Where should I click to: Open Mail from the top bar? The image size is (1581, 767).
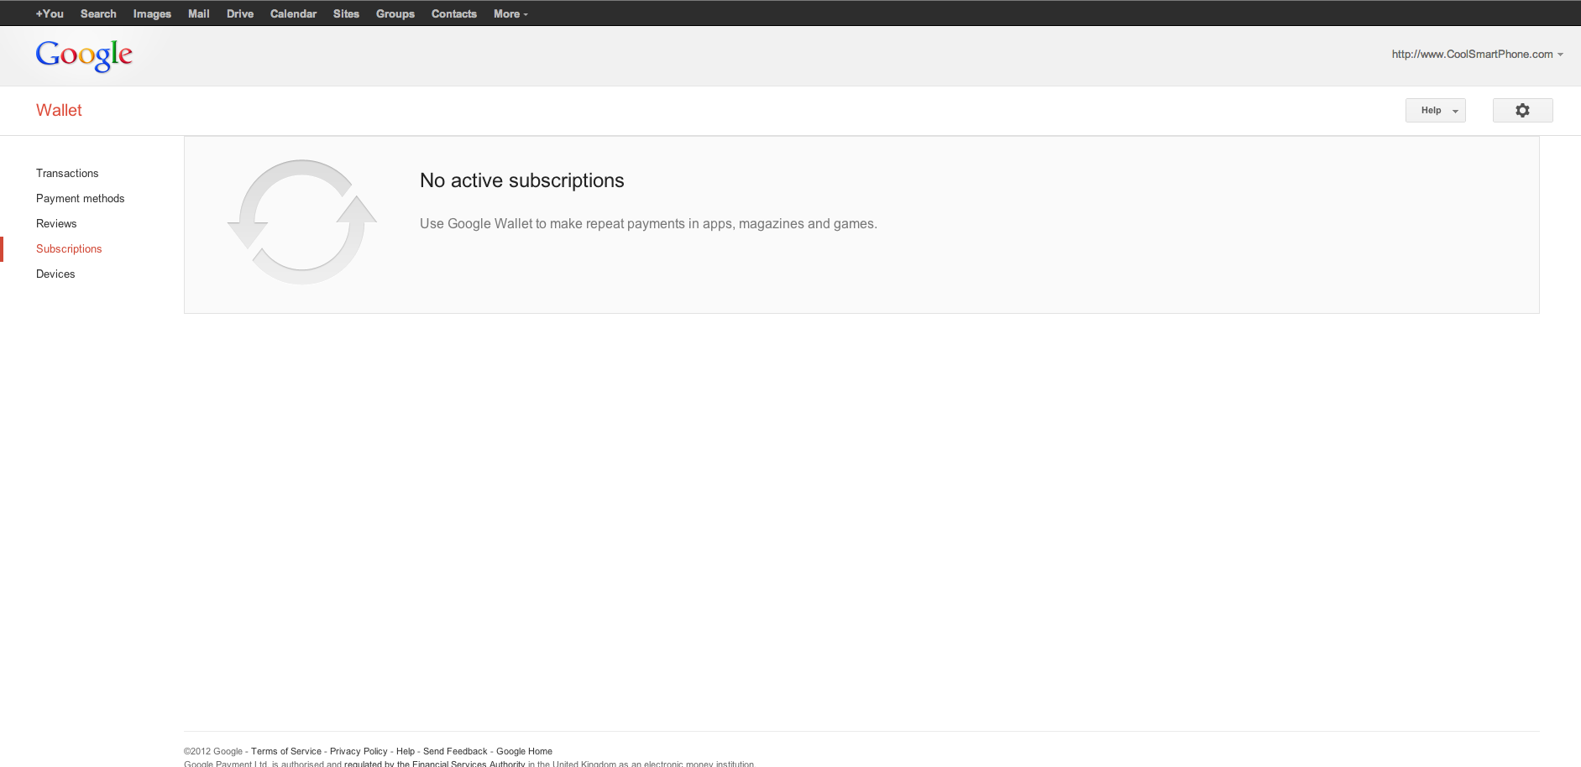click(199, 13)
